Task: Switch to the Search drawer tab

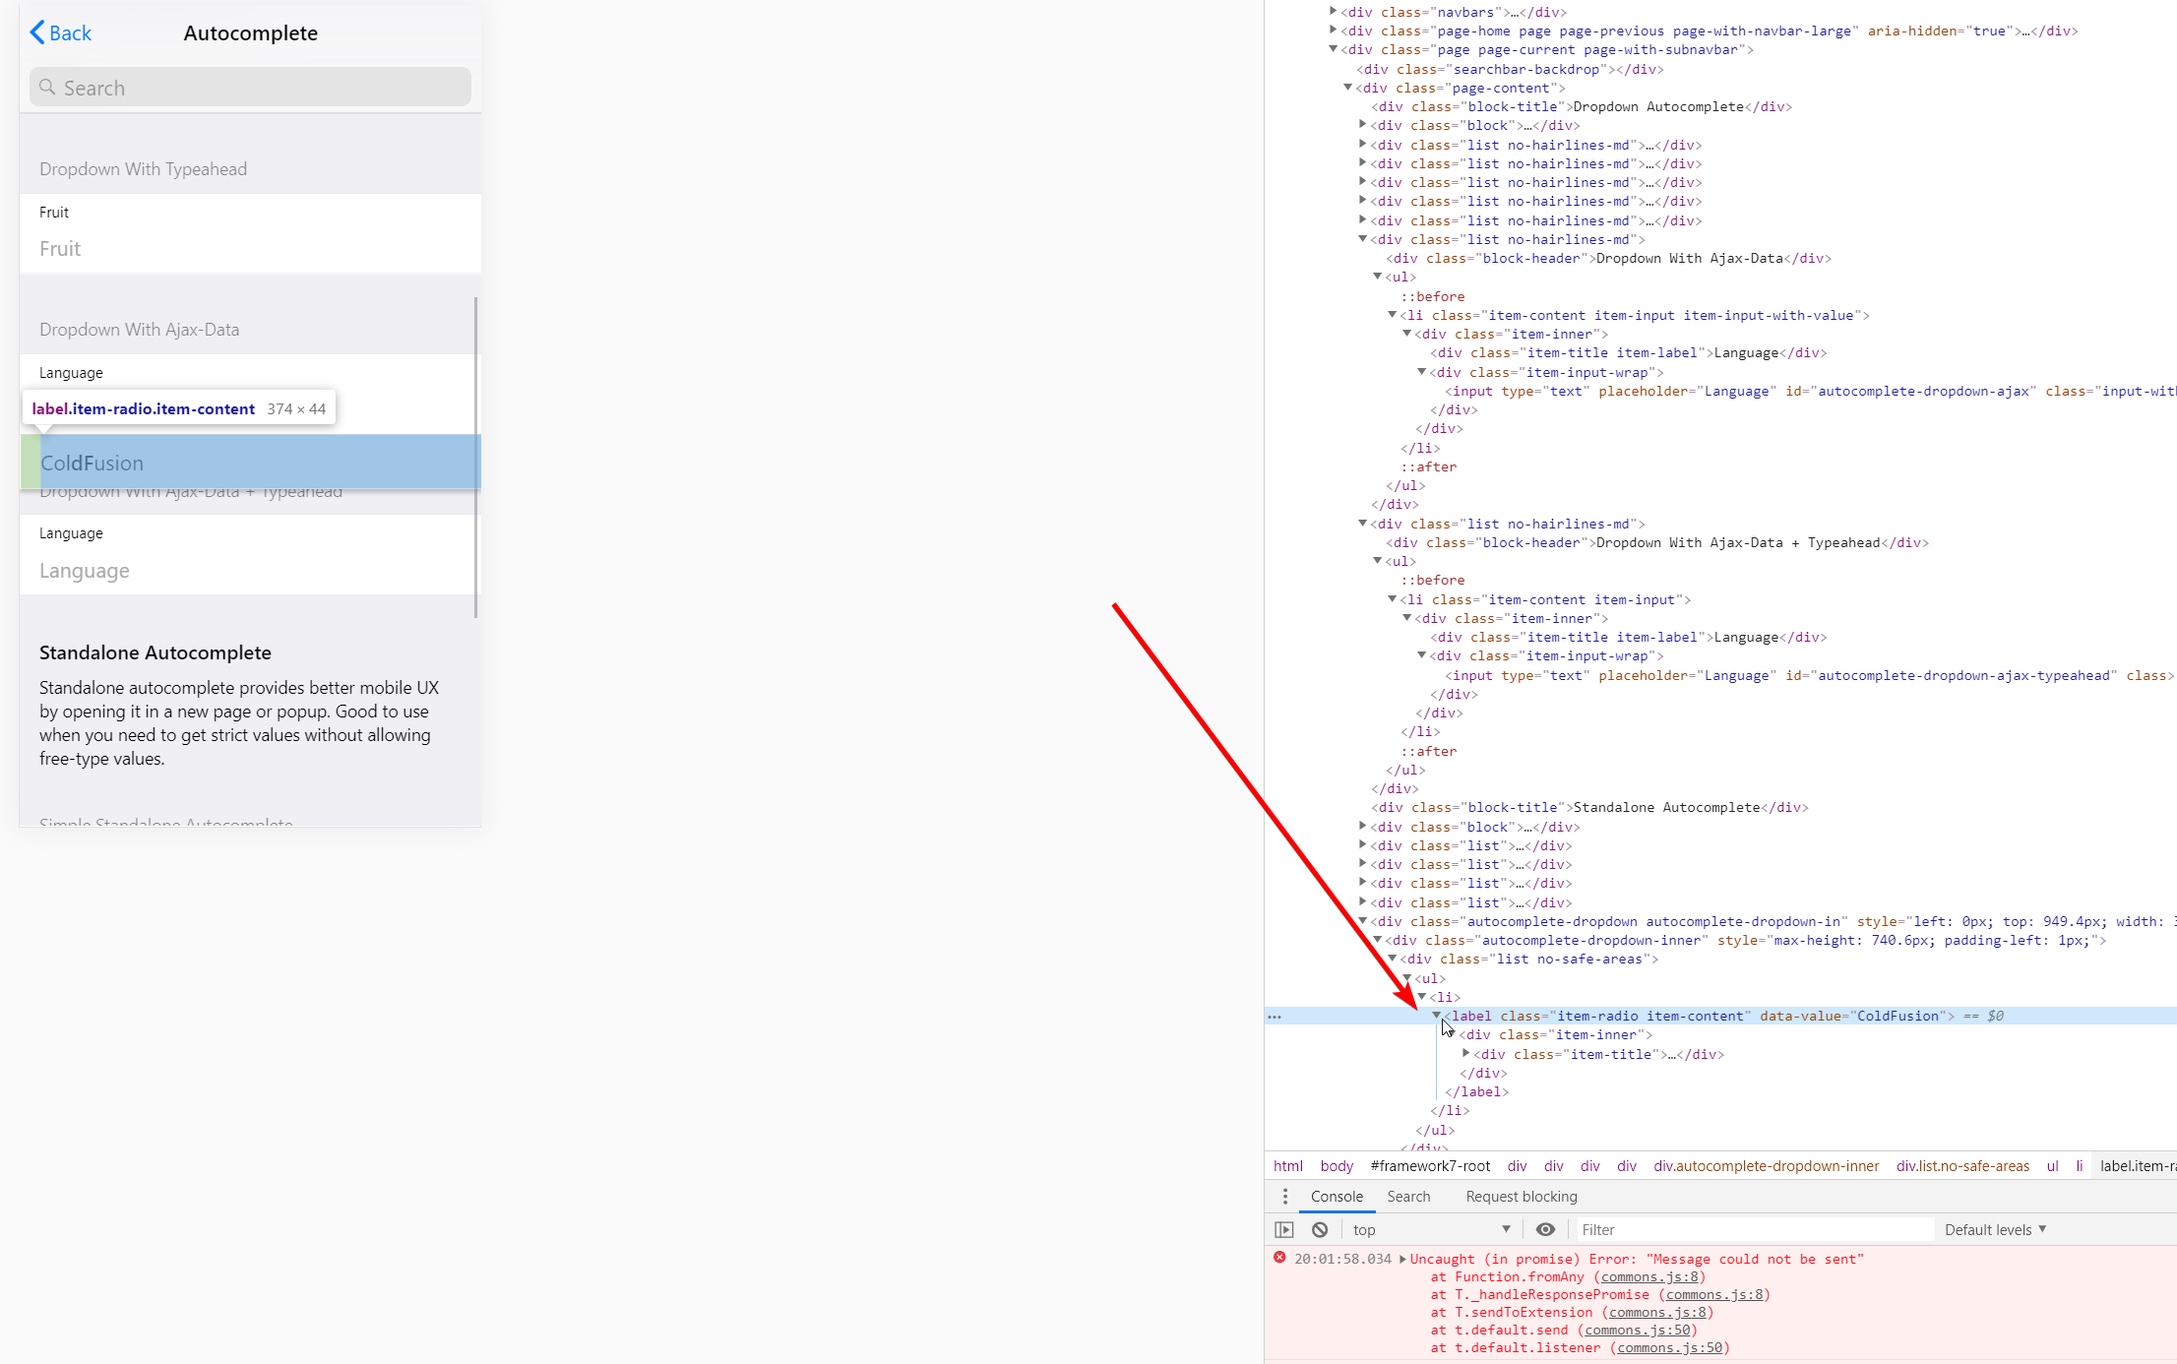Action: [1408, 1197]
